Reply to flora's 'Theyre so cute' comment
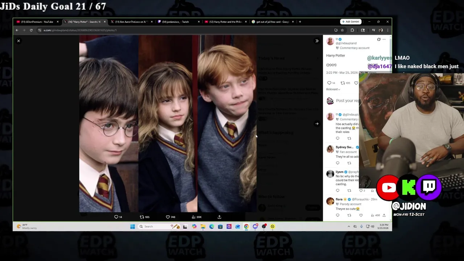Image resolution: width=464 pixels, height=261 pixels. pyautogui.click(x=337, y=215)
